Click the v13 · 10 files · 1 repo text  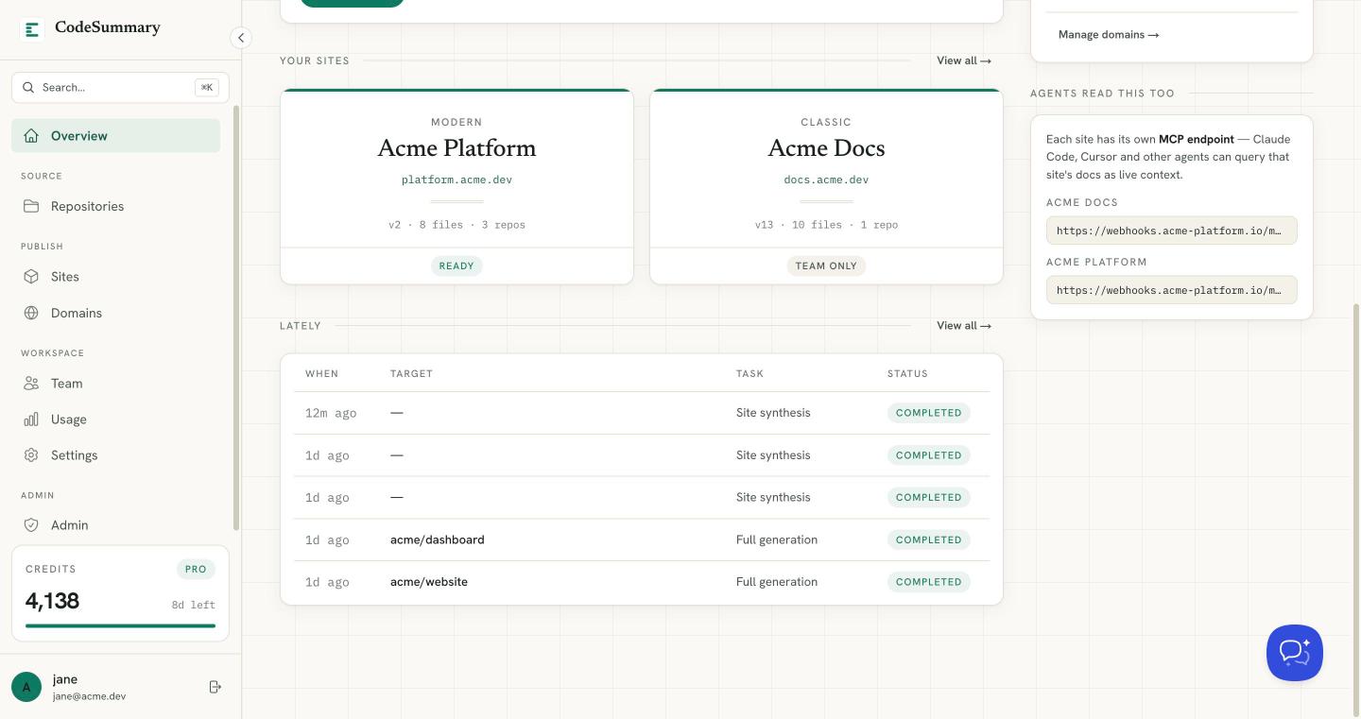coord(826,225)
